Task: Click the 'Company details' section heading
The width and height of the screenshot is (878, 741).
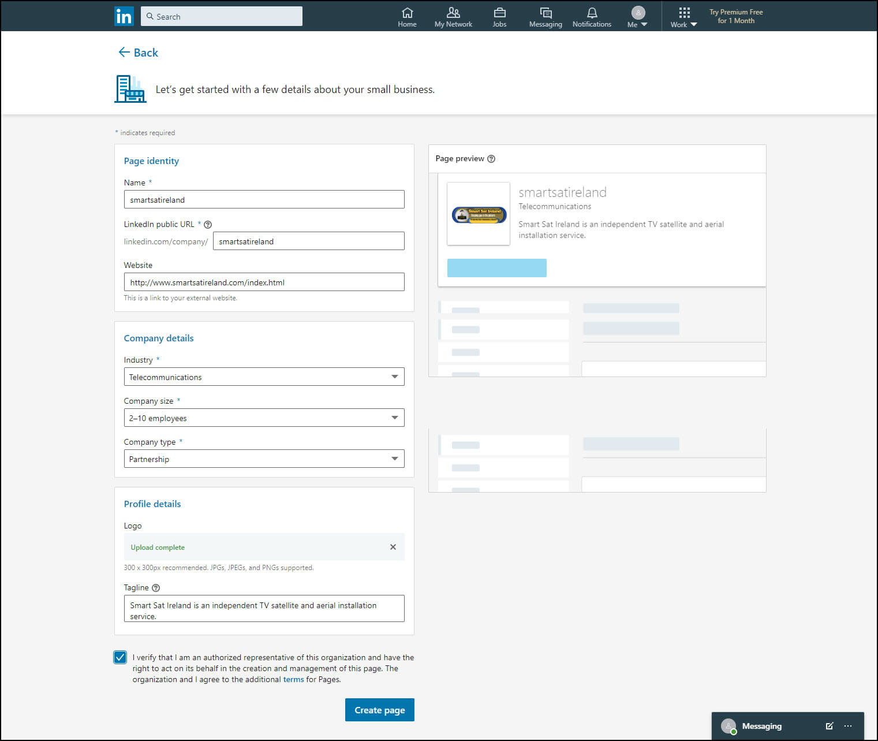Action: coord(159,338)
